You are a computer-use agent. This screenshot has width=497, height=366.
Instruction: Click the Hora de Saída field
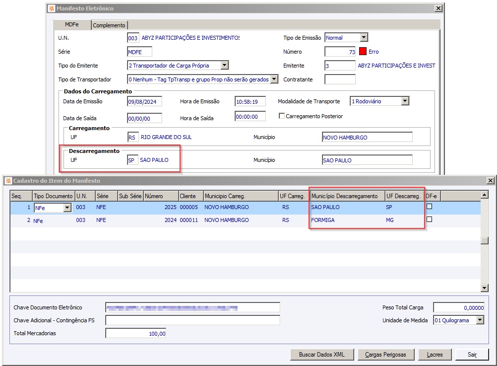point(250,117)
